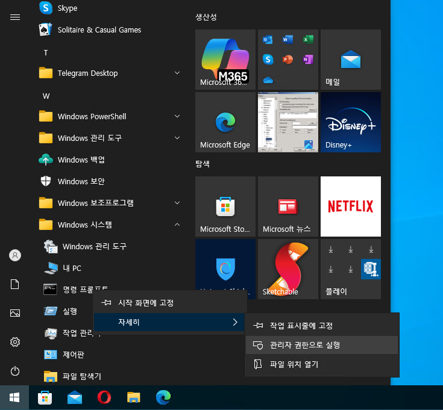Click the Opera icon in the taskbar
The image size is (443, 410).
point(104,397)
